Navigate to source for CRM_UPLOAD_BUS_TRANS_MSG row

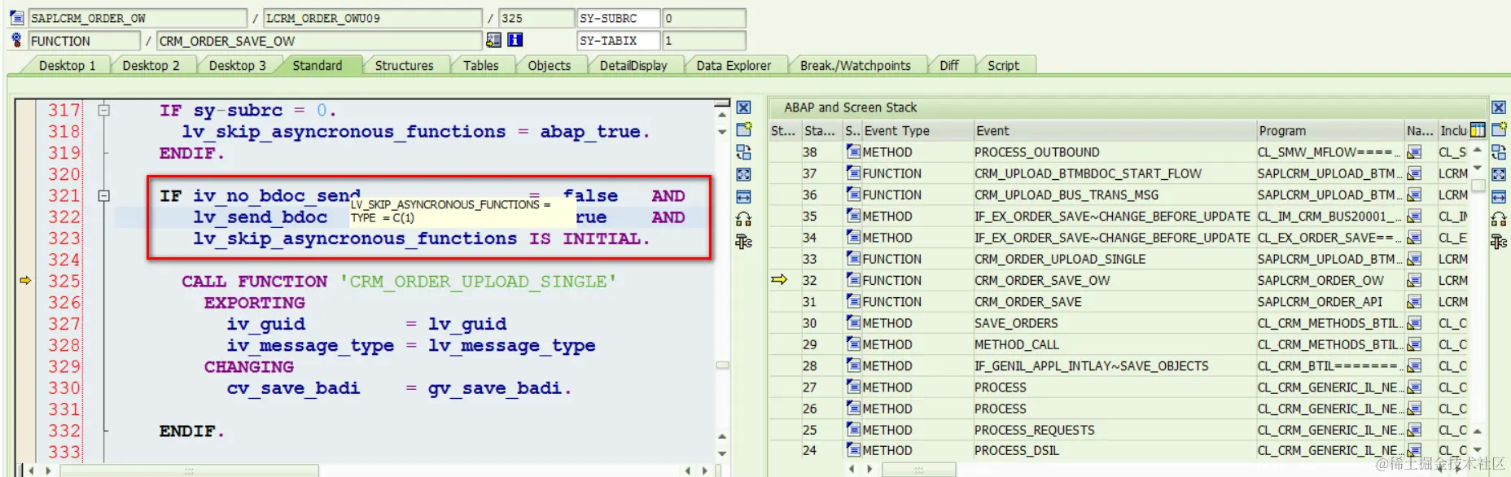pyautogui.click(x=1414, y=195)
